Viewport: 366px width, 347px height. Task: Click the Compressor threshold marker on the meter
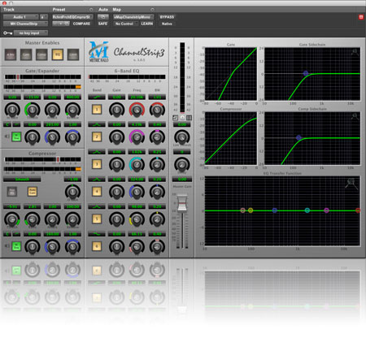point(58,159)
